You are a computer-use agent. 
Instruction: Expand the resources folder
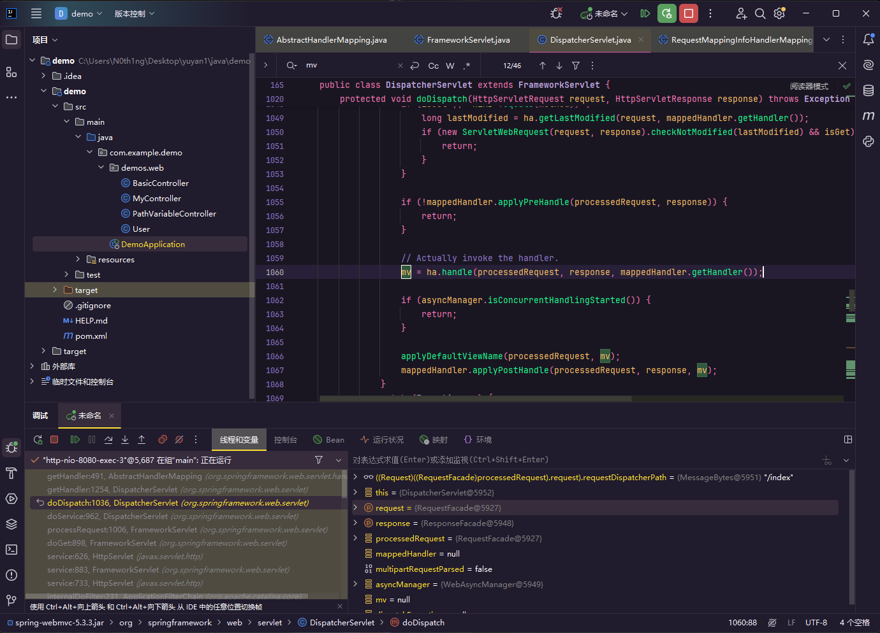pos(78,259)
